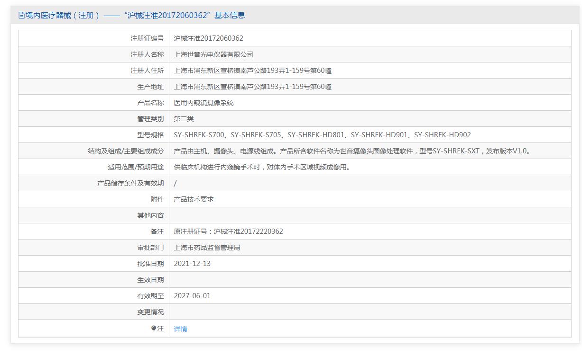
Task: Select approval department 上海市药品监督管理局
Action: point(207,248)
